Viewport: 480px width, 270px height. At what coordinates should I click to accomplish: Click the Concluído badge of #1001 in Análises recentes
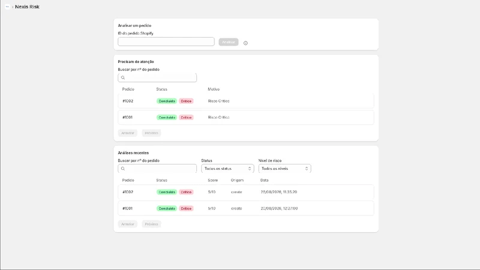167,208
